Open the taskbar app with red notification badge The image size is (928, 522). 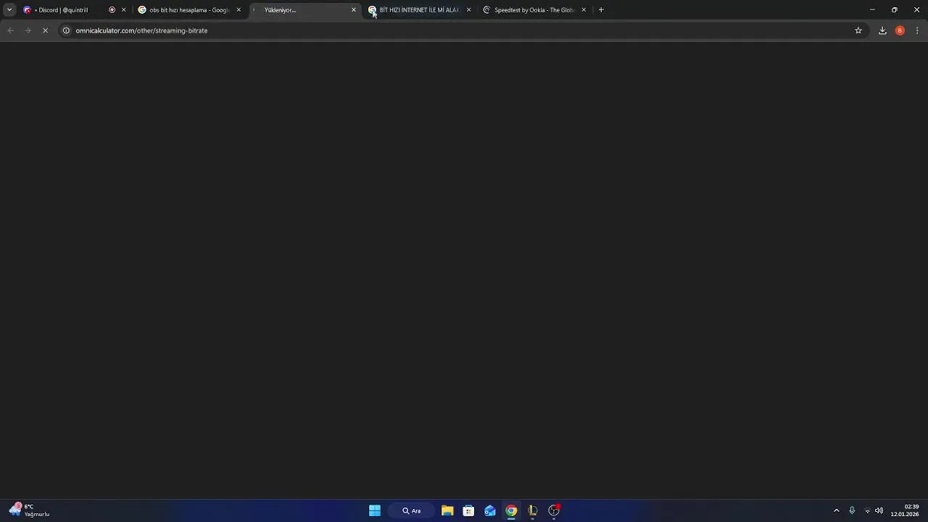tap(554, 510)
